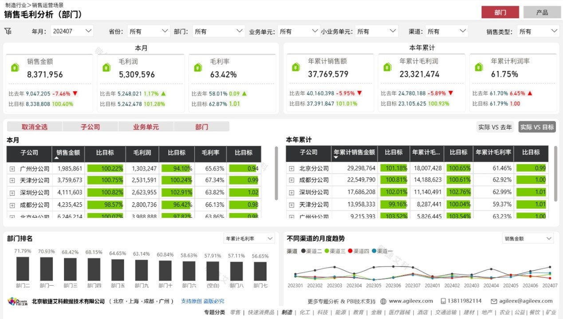Toggle 渠道二 in the chart legend
This screenshot has height=319, width=563.
[311, 251]
